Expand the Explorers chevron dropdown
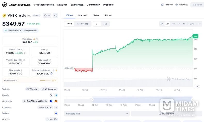Screen dimensions: 204x122 (x=56, y=107)
